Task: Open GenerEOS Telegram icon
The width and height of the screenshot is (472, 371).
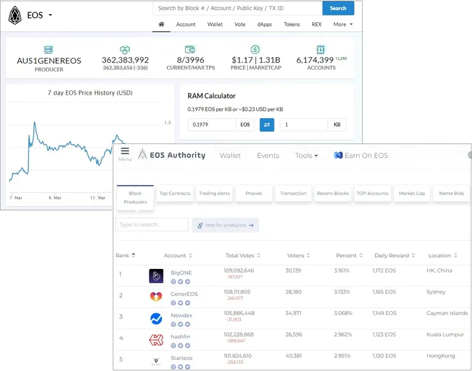Action: coord(187,303)
